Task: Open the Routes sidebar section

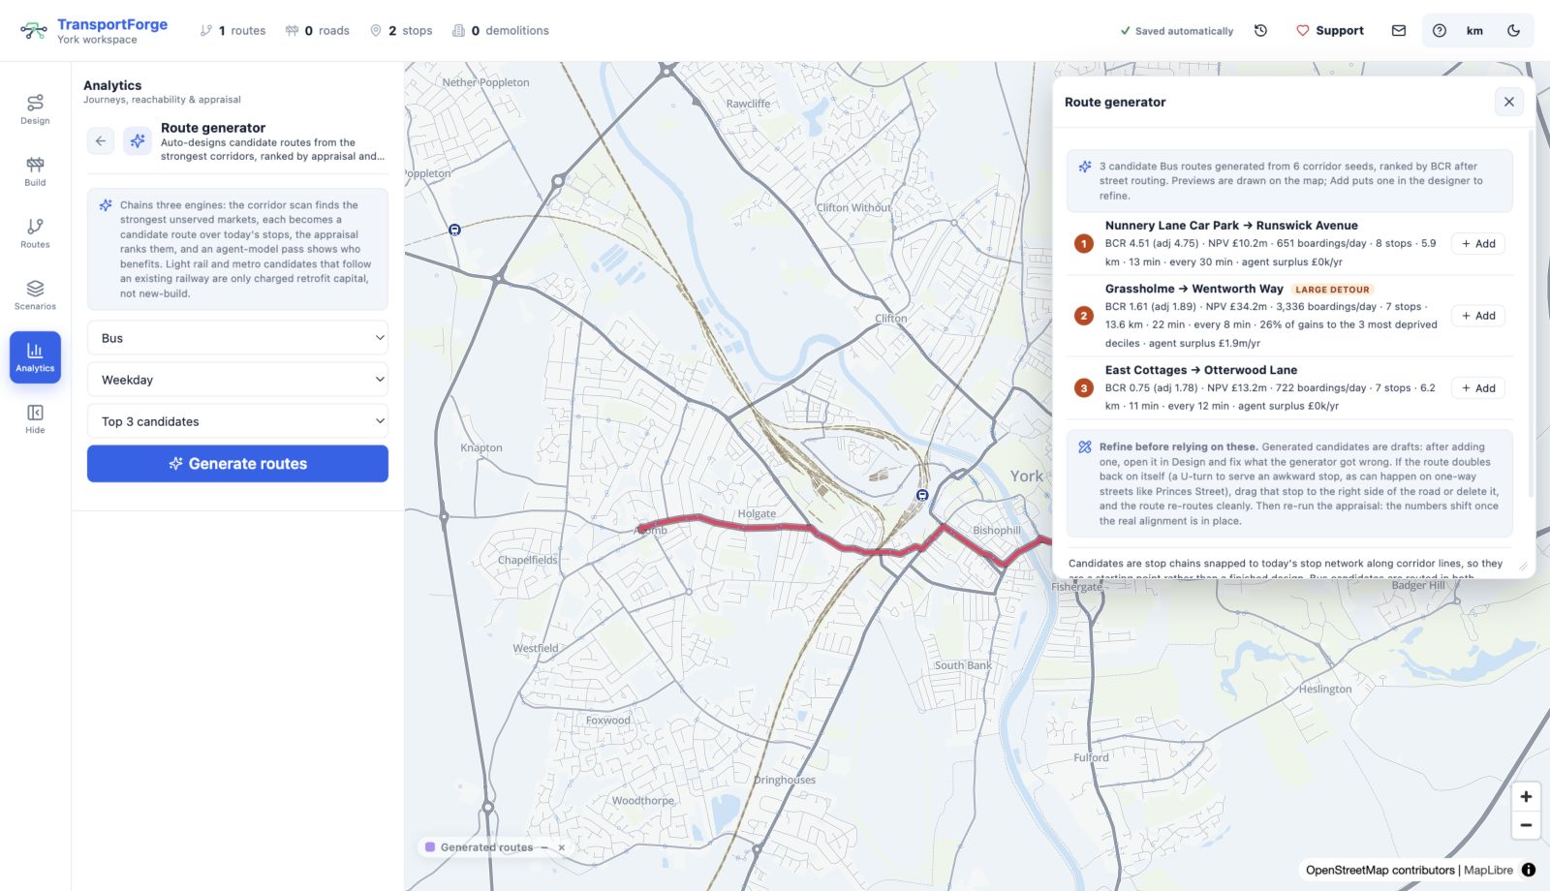Action: pos(35,232)
